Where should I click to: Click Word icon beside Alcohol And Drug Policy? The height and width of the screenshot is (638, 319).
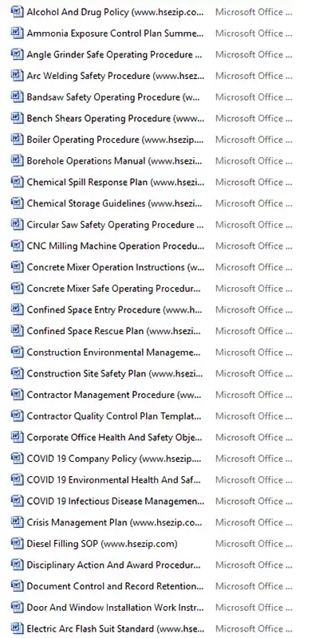point(17,12)
